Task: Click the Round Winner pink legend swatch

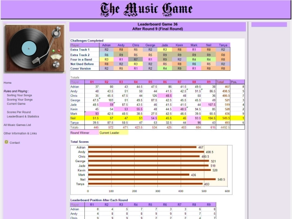Action: tap(84, 133)
